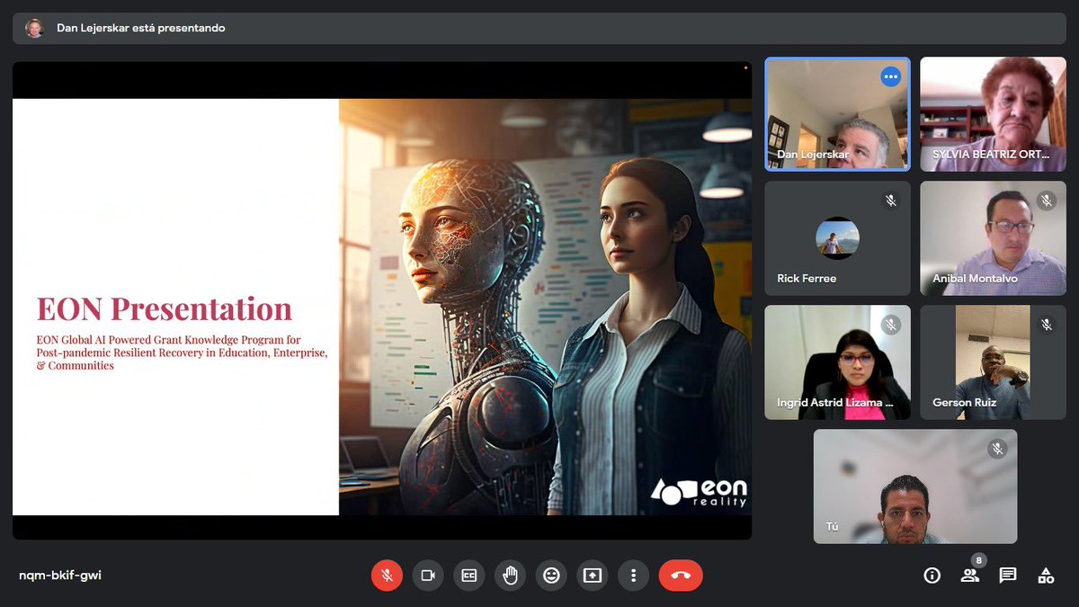Click the name label 'Anibal Montalvo'
The width and height of the screenshot is (1079, 607).
click(x=975, y=279)
